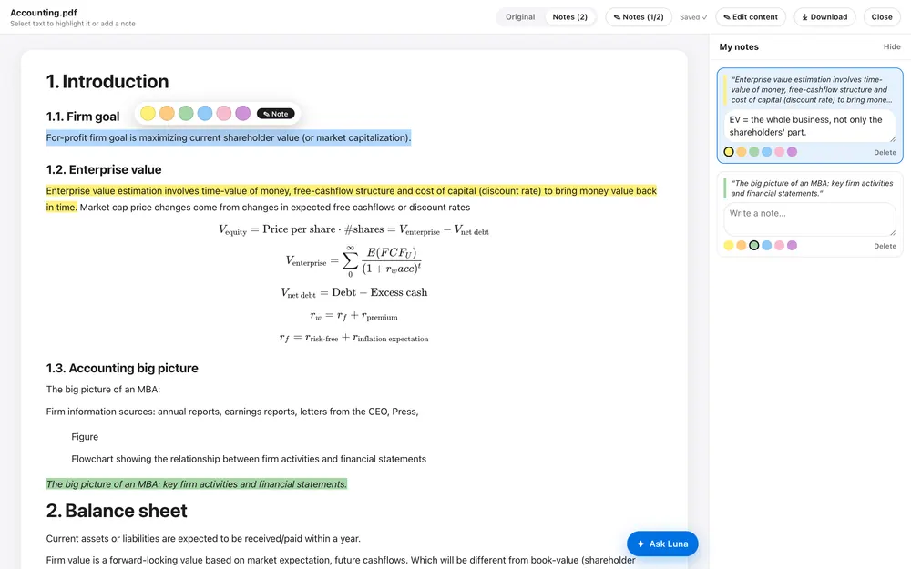Screen dimensions: 911x569
Task: Click the '1. Introduction' heading
Action: (x=107, y=81)
